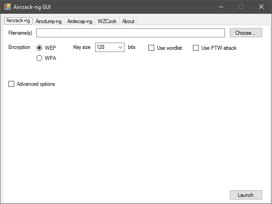
Task: Click the Key size label
Action: [x=82, y=47]
